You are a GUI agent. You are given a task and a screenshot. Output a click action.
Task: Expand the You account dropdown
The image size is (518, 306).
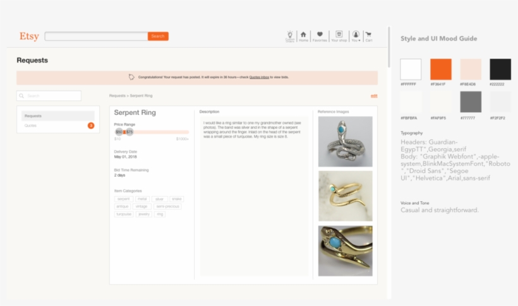(356, 36)
